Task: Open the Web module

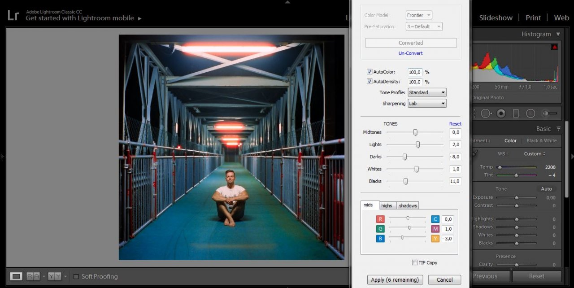Action: (561, 18)
